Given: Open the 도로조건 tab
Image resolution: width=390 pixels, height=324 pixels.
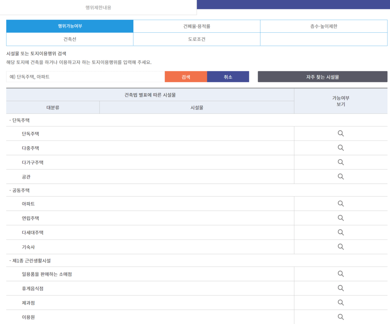Looking at the screenshot, I should pos(197,39).
